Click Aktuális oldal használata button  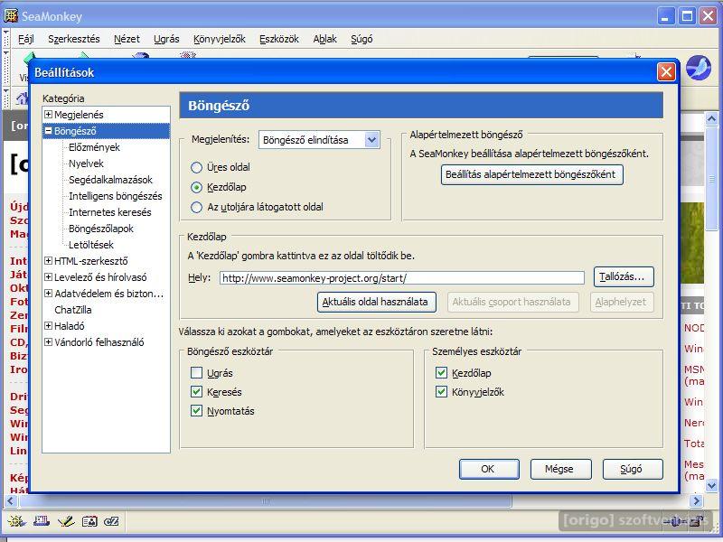[x=376, y=303]
